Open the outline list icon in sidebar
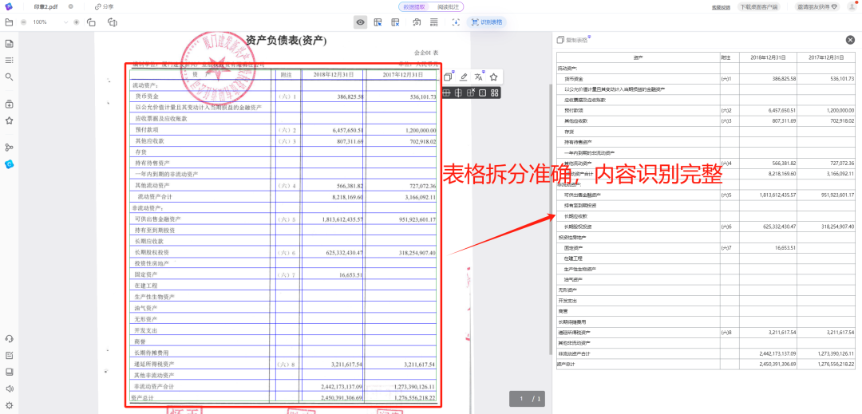862x414 pixels. (x=9, y=61)
